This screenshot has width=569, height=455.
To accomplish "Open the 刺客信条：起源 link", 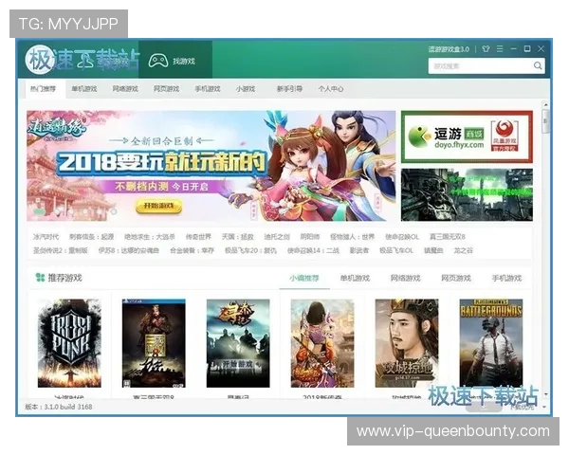I will point(92,237).
